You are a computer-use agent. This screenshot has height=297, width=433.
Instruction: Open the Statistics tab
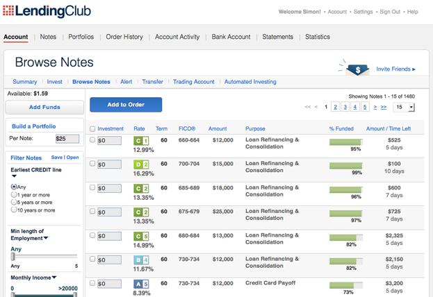coord(318,37)
